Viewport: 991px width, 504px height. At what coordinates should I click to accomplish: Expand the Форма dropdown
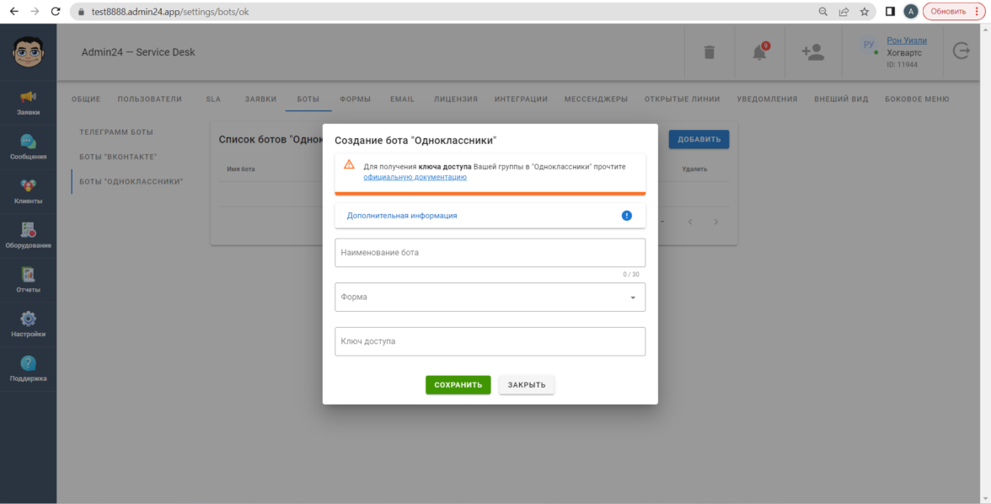point(490,297)
